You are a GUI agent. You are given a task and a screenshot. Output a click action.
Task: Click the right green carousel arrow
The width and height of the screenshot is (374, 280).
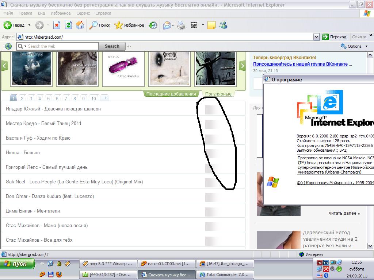point(242,66)
